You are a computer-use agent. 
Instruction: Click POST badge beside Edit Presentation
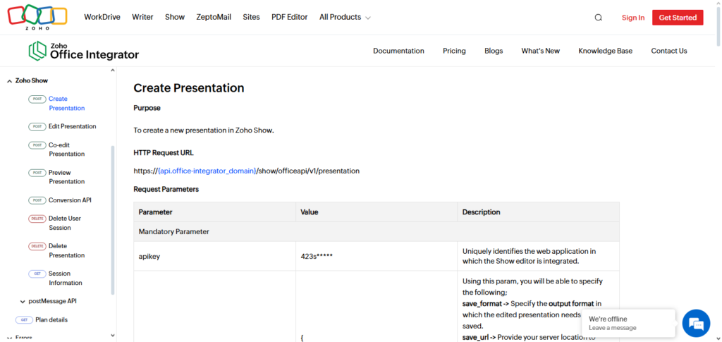(x=37, y=127)
